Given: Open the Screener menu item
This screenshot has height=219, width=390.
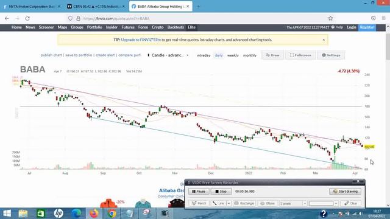Looking at the screenshot, I should pos(46,27).
